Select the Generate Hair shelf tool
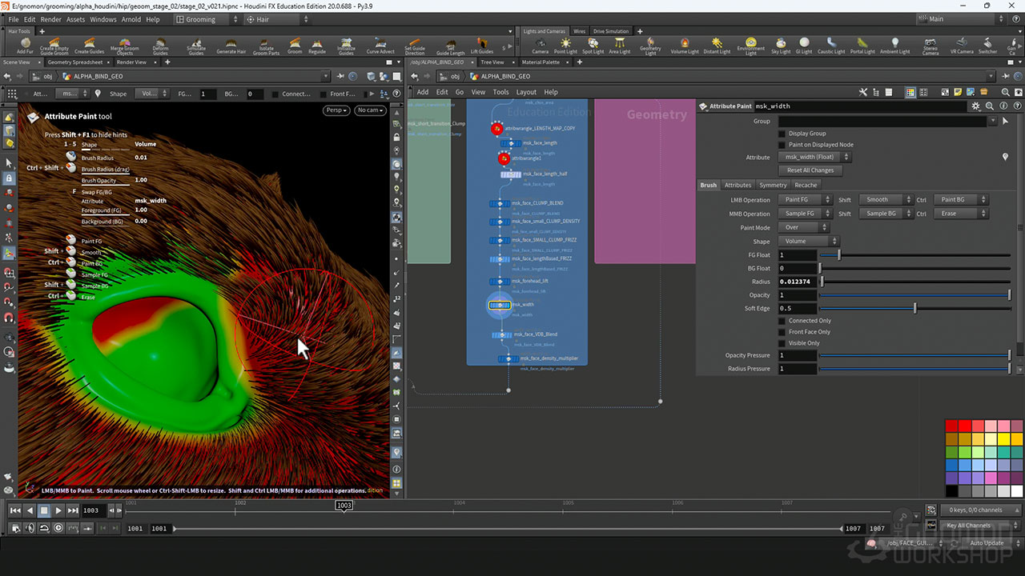 231,46
